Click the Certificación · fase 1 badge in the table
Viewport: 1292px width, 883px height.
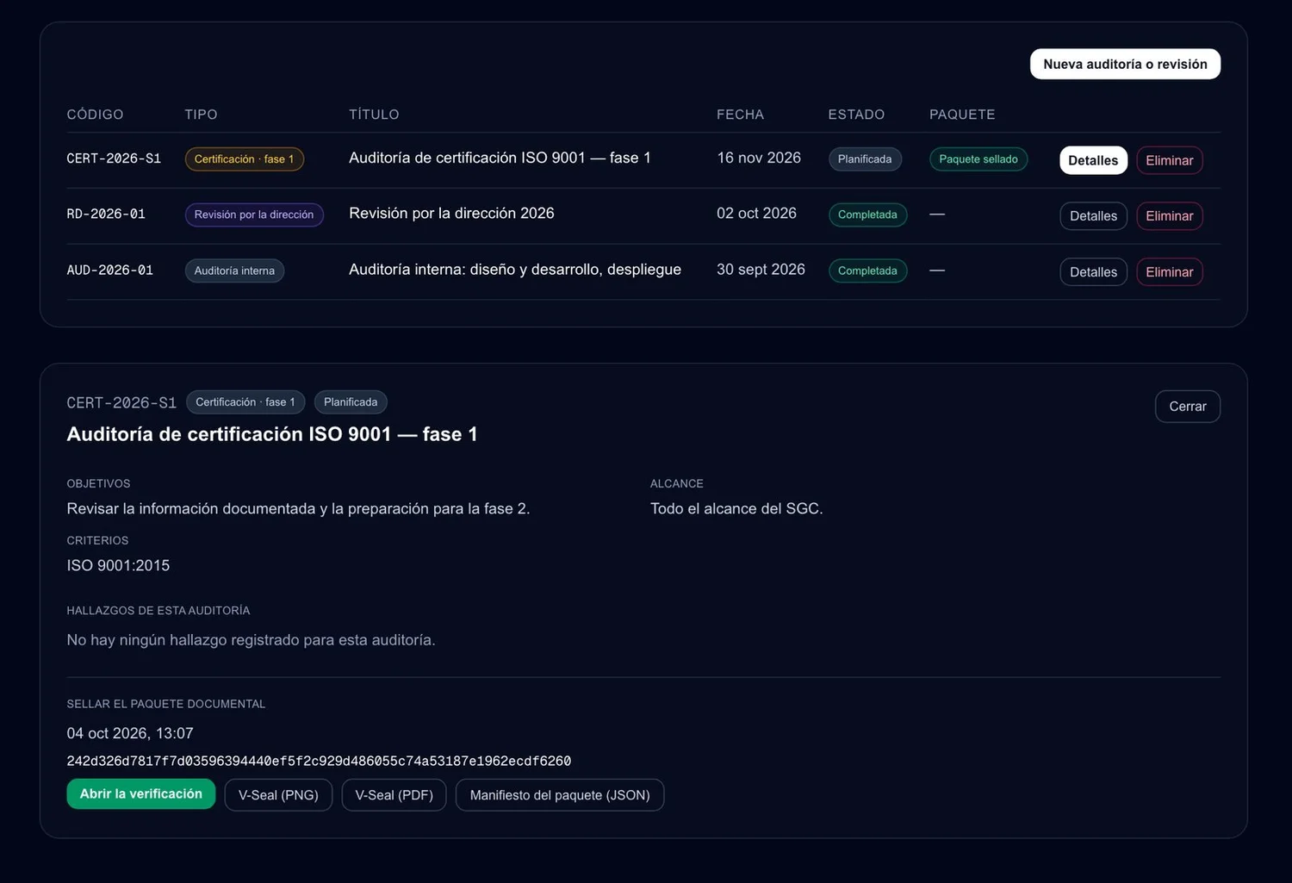tap(245, 159)
